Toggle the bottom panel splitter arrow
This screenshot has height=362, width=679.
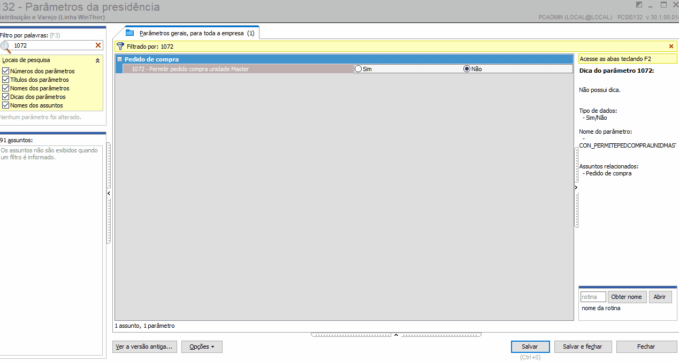point(396,335)
